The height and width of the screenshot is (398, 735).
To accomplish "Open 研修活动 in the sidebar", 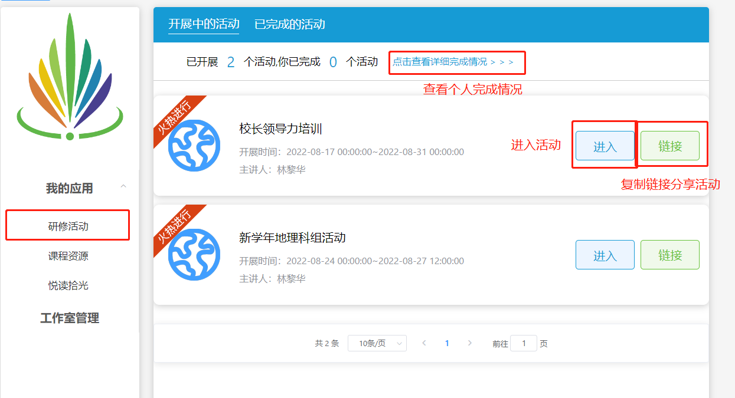I will tap(68, 226).
